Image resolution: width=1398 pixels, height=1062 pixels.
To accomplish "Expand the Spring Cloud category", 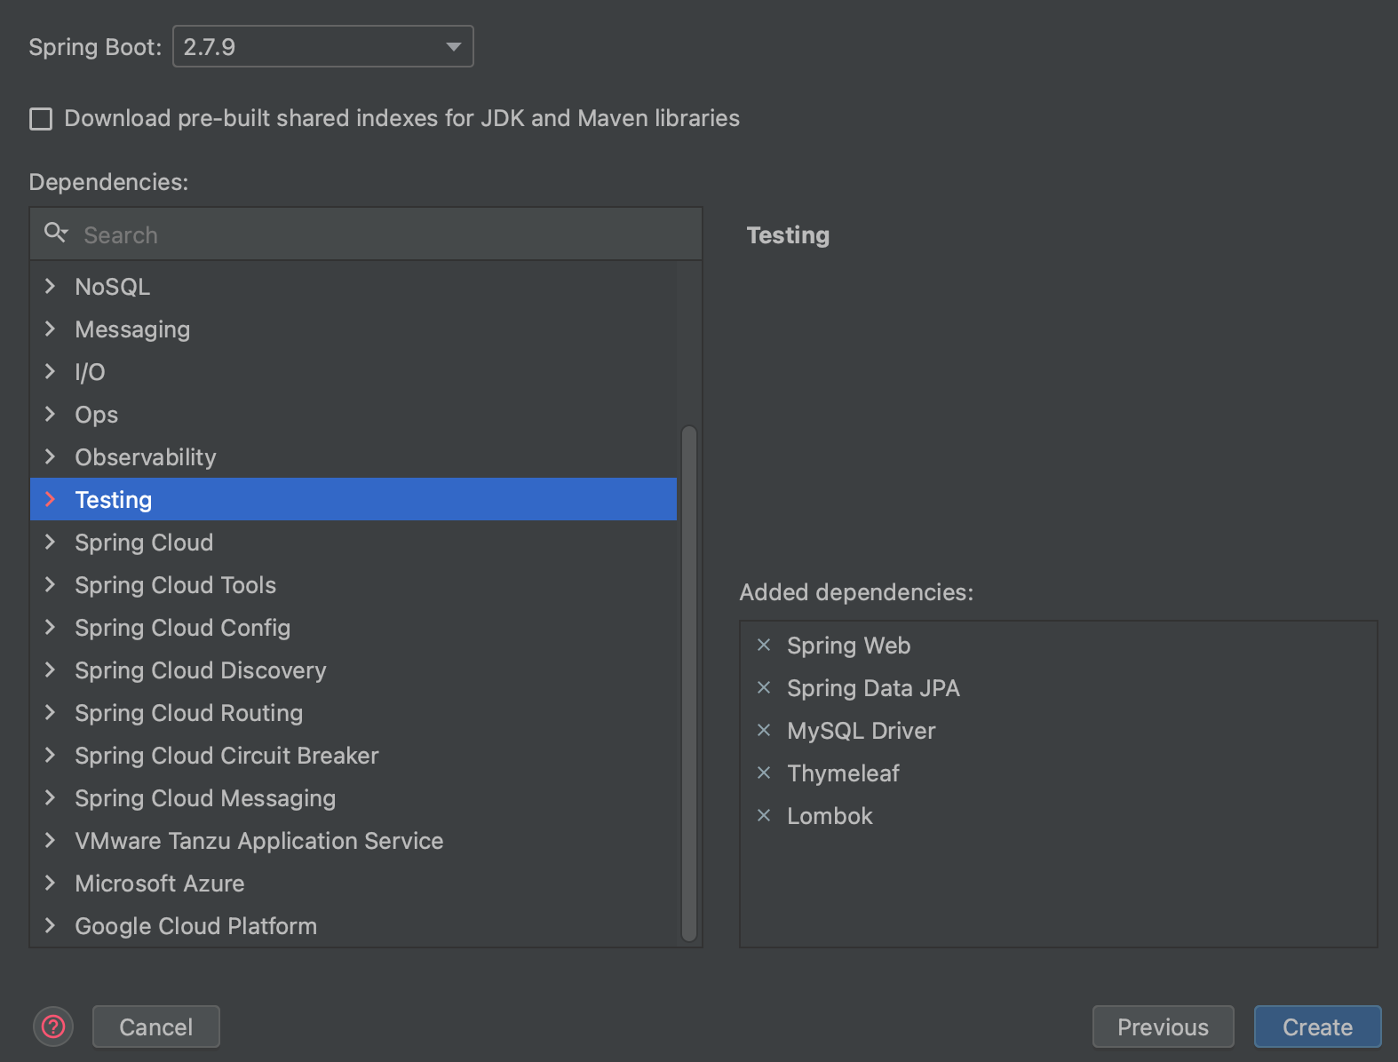I will pos(50,542).
